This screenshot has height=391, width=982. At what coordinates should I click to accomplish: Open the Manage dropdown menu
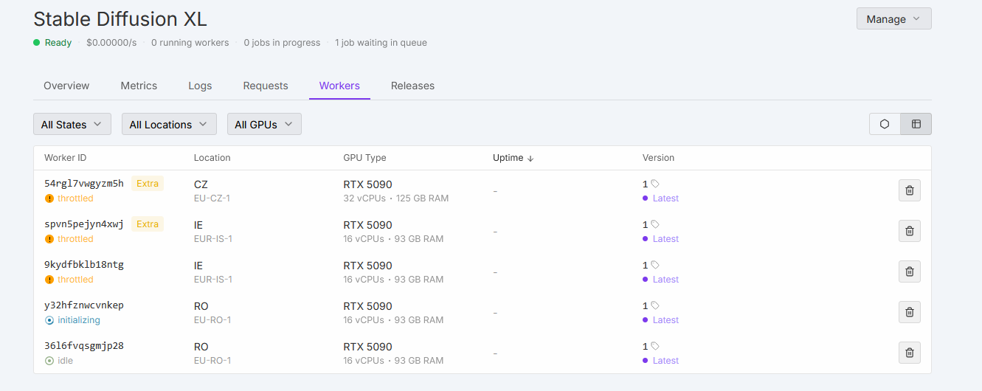click(893, 19)
